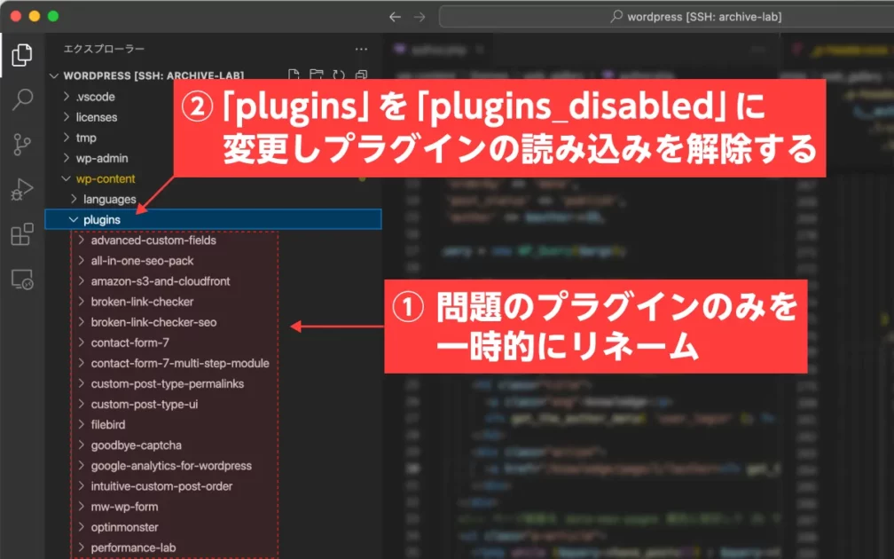The height and width of the screenshot is (559, 894).
Task: Open the Extensions view icon
Action: 21,234
